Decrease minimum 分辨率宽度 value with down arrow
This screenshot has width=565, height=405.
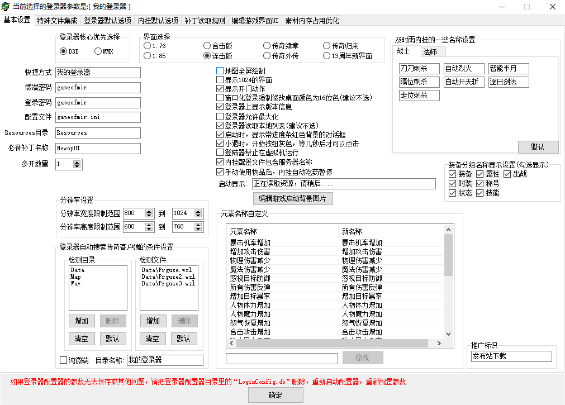pyautogui.click(x=149, y=216)
